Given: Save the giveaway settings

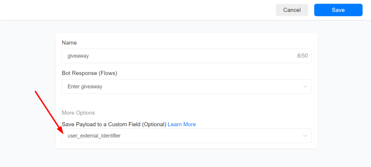Looking at the screenshot, I should [x=338, y=10].
